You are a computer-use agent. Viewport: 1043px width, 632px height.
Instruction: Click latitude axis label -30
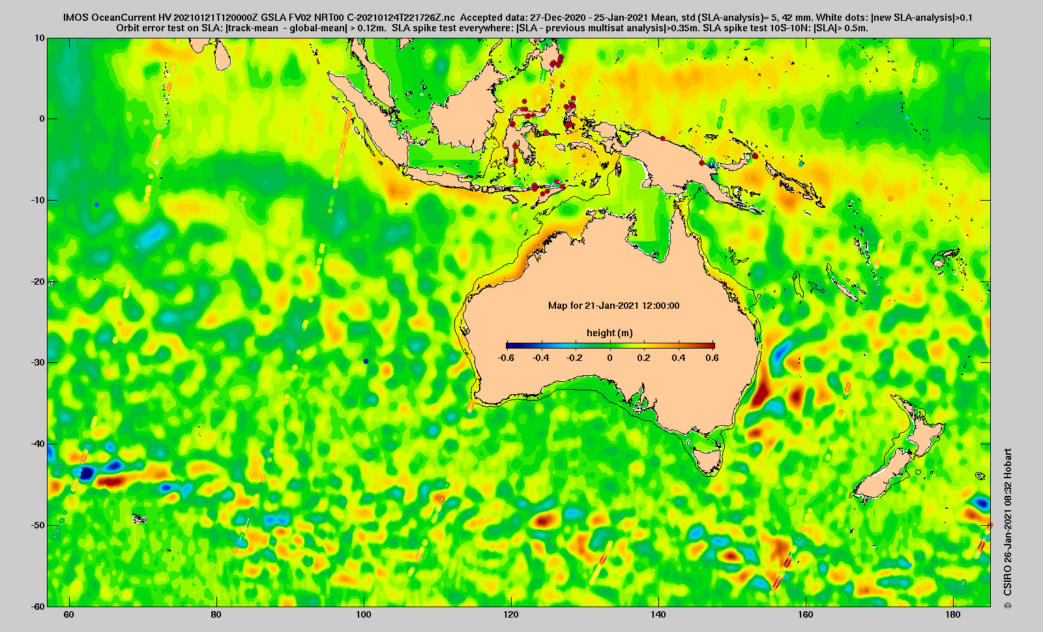coord(38,362)
